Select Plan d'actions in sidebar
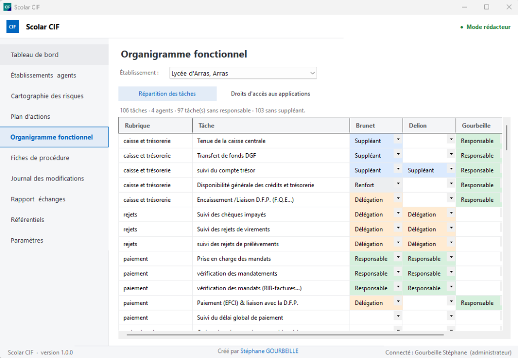 pos(54,117)
